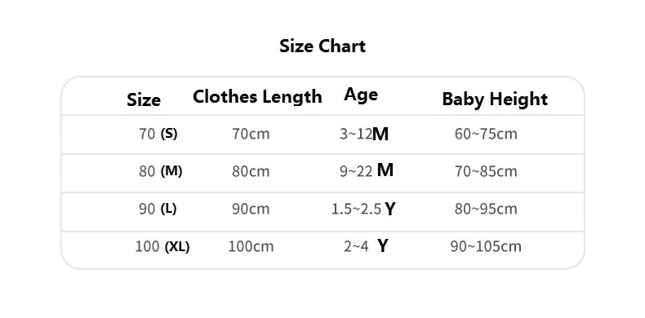Select the 1.5~2.5 Y age cell
Screen dimensions: 645x318
point(363,209)
